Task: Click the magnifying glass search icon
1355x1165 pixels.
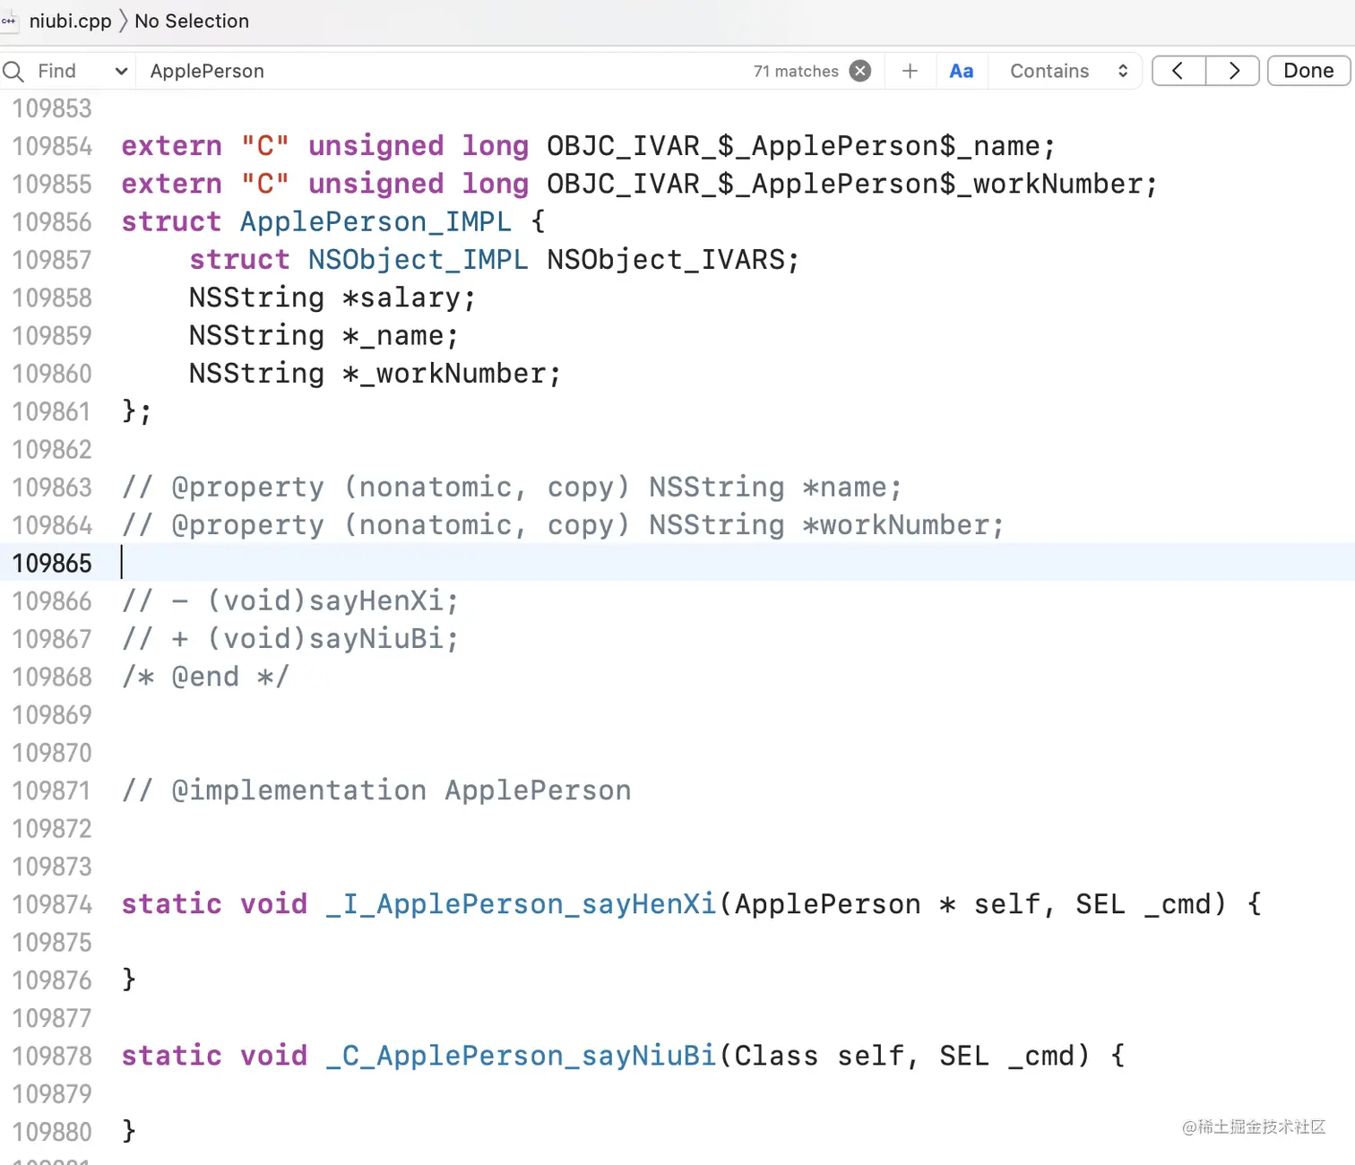Action: click(x=13, y=71)
